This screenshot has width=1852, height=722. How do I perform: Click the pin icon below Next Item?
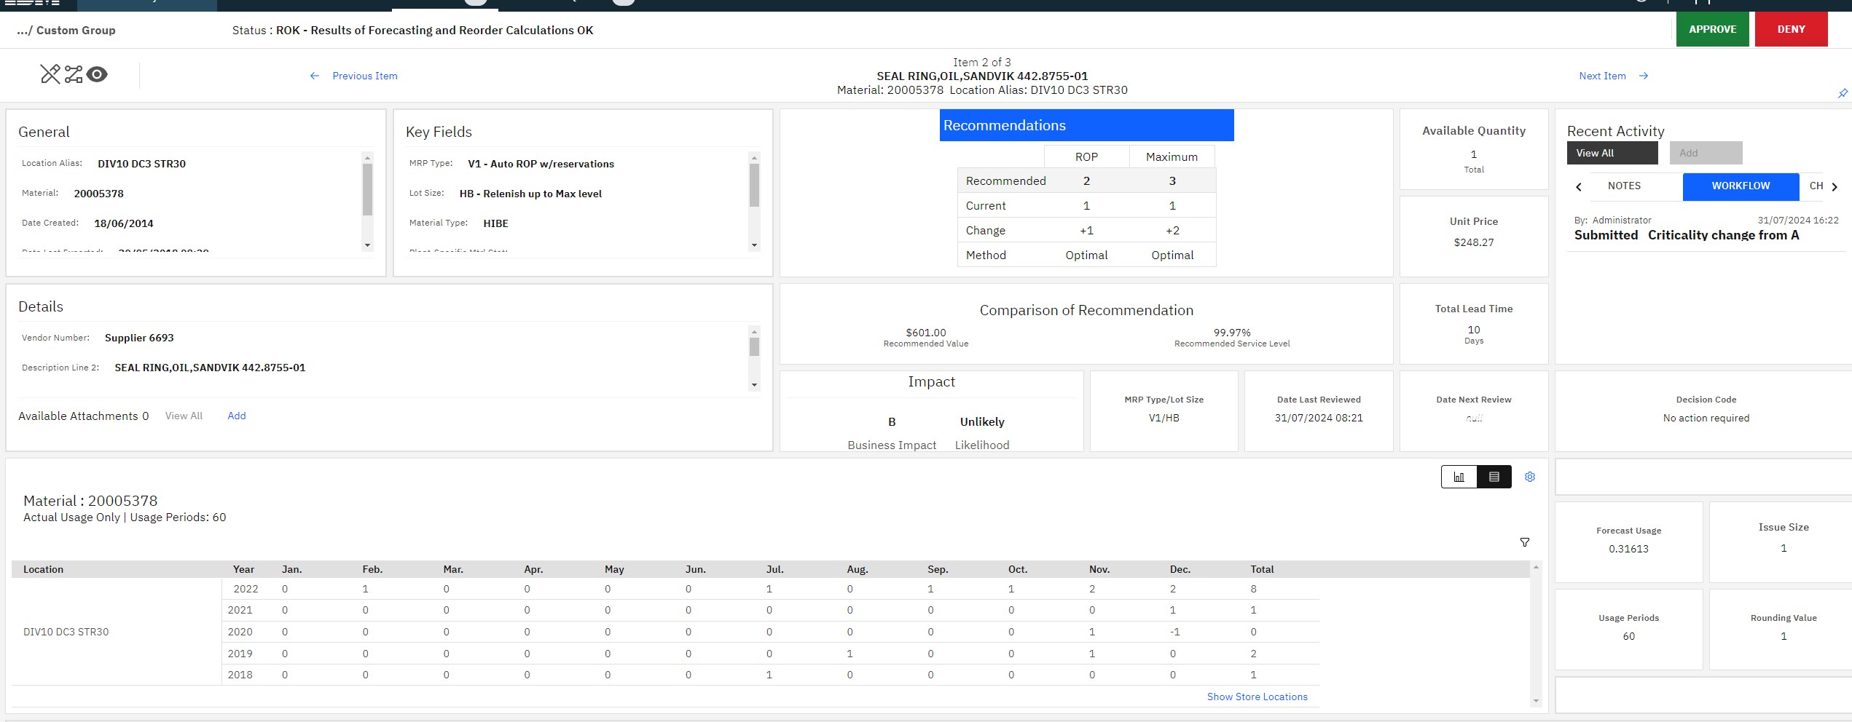coord(1843,93)
